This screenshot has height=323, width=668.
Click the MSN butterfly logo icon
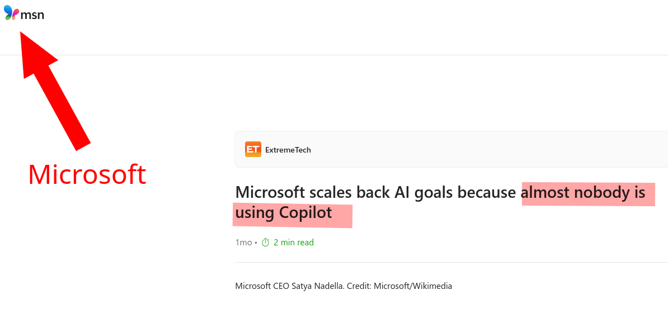pyautogui.click(x=11, y=13)
